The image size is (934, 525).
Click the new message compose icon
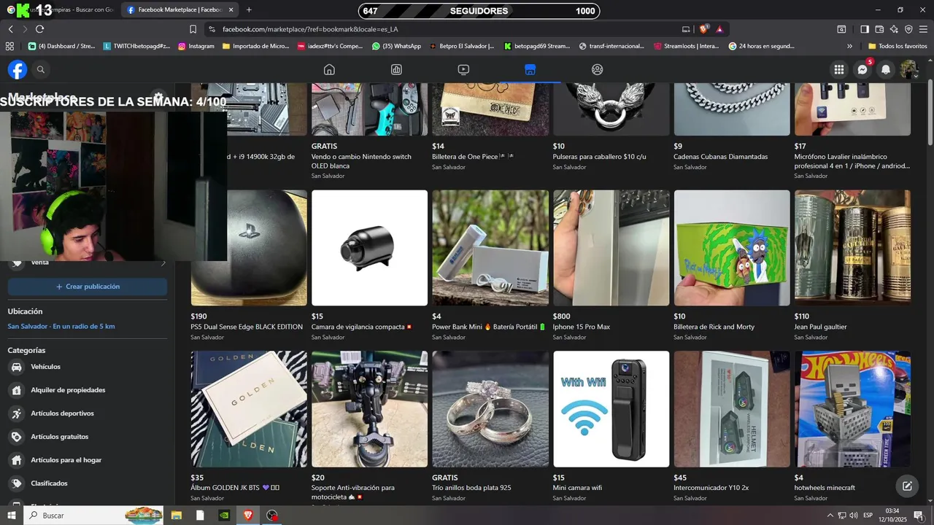[x=907, y=486]
